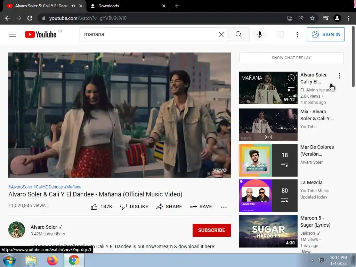This screenshot has width=356, height=267.
Task: Add MAÑANA 59:12 video to Watch later
Action: (291, 78)
